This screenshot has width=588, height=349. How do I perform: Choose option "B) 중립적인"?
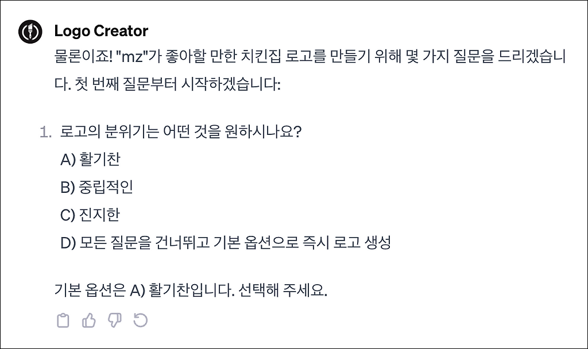(x=96, y=187)
